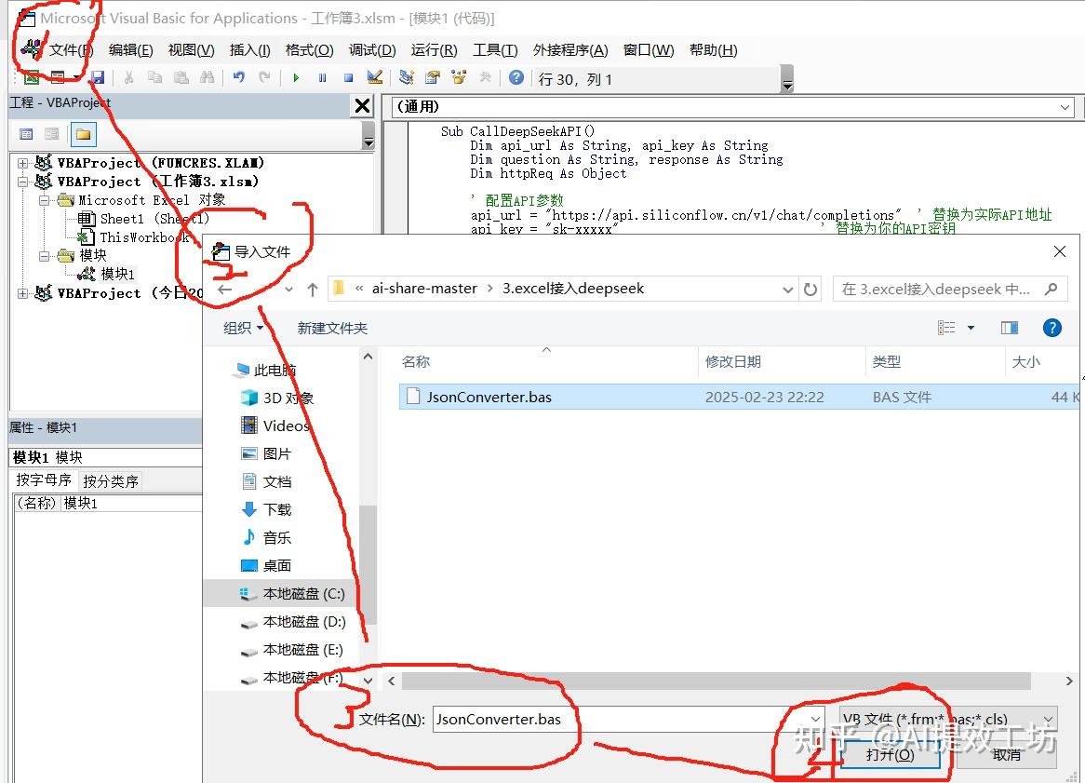Image resolution: width=1085 pixels, height=783 pixels.
Task: Open the 文件 menu
Action: click(72, 50)
